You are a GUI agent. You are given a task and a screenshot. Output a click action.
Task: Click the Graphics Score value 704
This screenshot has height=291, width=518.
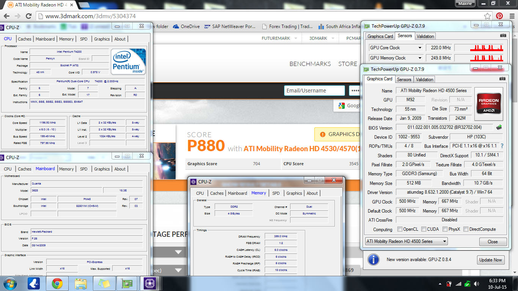click(x=257, y=164)
